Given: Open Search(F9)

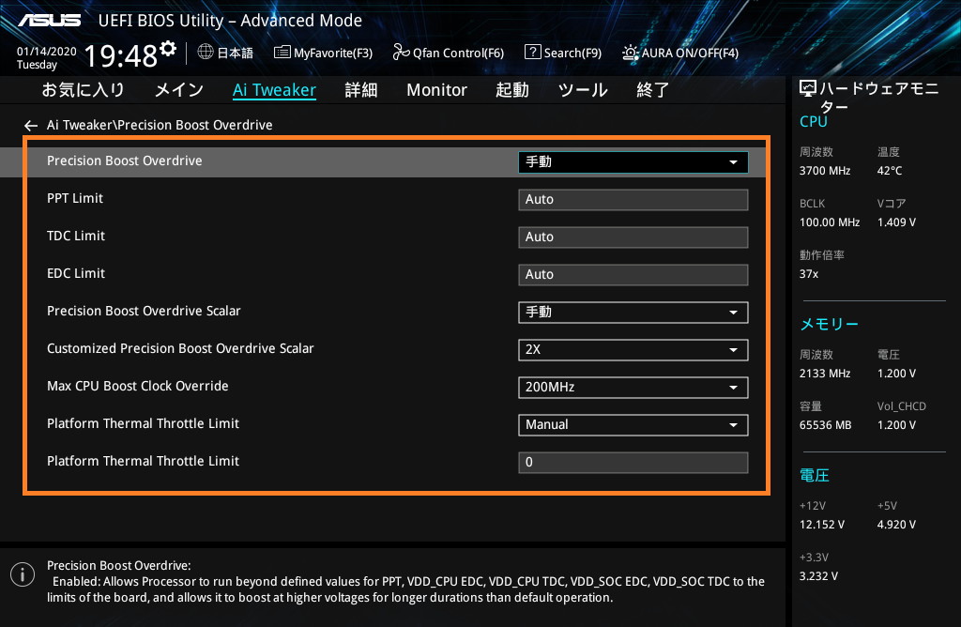Looking at the screenshot, I should coord(563,53).
